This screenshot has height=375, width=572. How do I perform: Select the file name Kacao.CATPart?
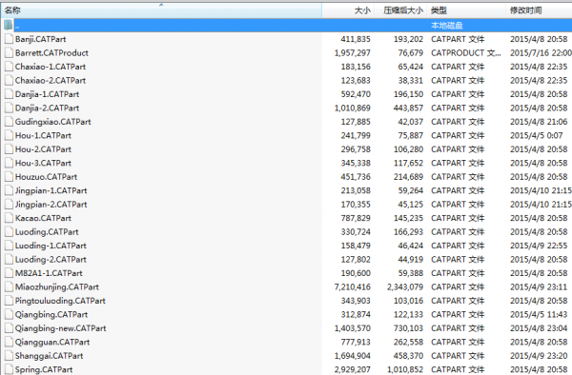click(43, 219)
